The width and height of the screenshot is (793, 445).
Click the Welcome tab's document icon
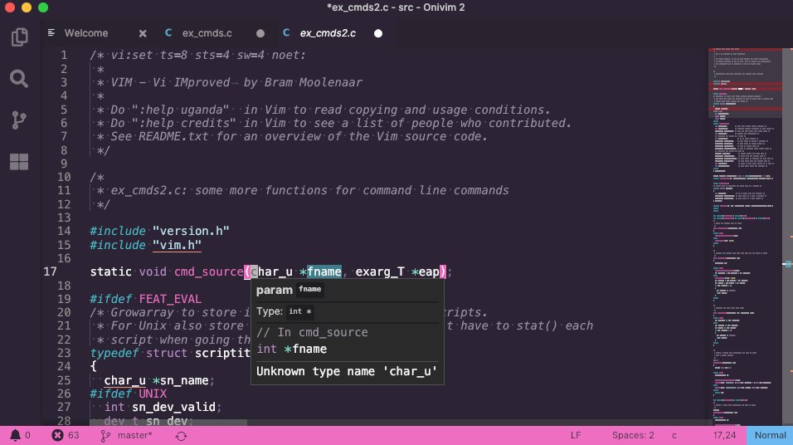coord(51,33)
